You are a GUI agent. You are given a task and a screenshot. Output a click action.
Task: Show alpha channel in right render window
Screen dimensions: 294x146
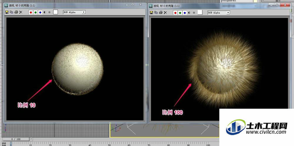189,13
